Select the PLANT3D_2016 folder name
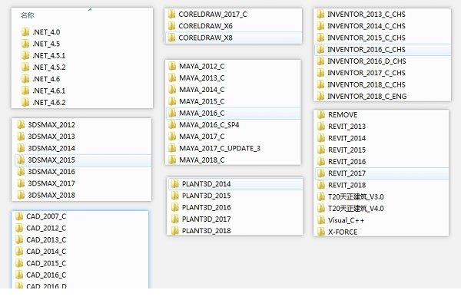Screen dimensions: 461x300 pos(207,207)
